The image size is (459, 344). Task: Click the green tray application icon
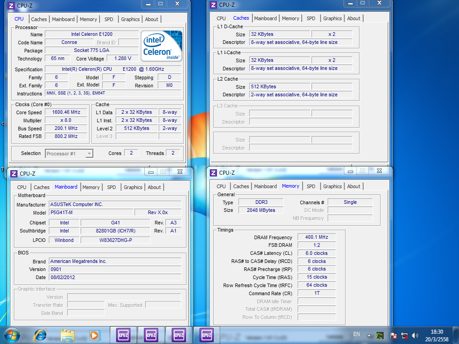point(380,335)
